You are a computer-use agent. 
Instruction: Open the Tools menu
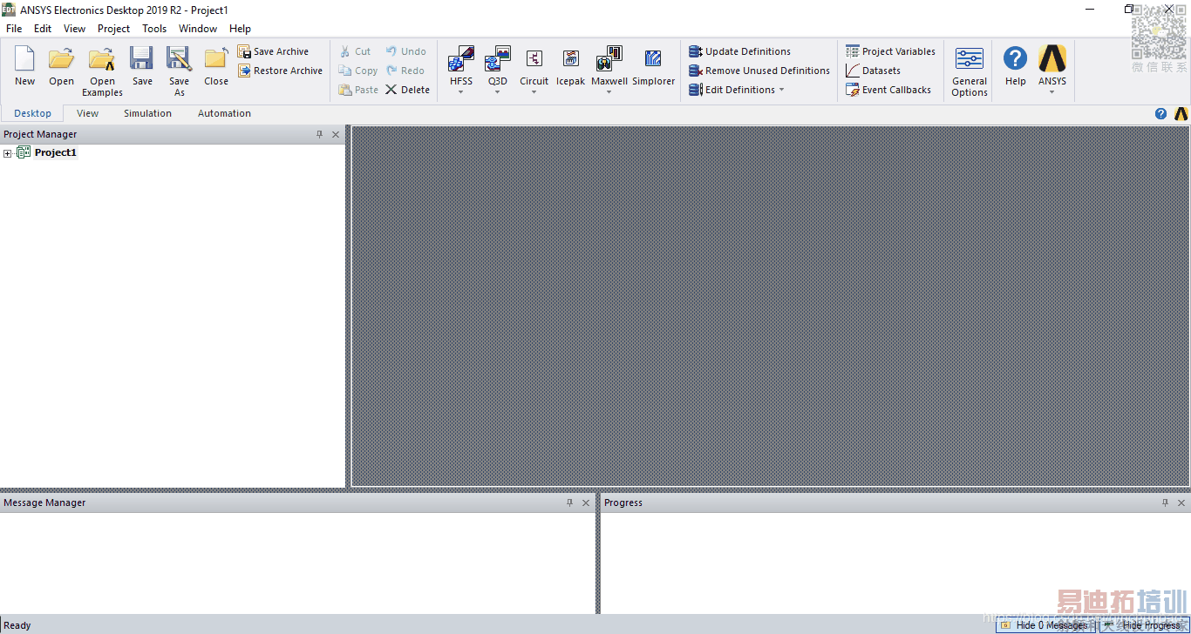tap(154, 29)
